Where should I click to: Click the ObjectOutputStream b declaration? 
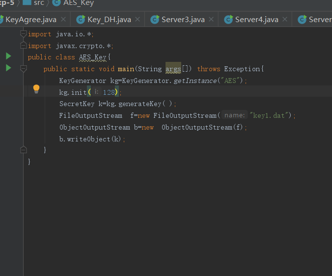click(153, 127)
